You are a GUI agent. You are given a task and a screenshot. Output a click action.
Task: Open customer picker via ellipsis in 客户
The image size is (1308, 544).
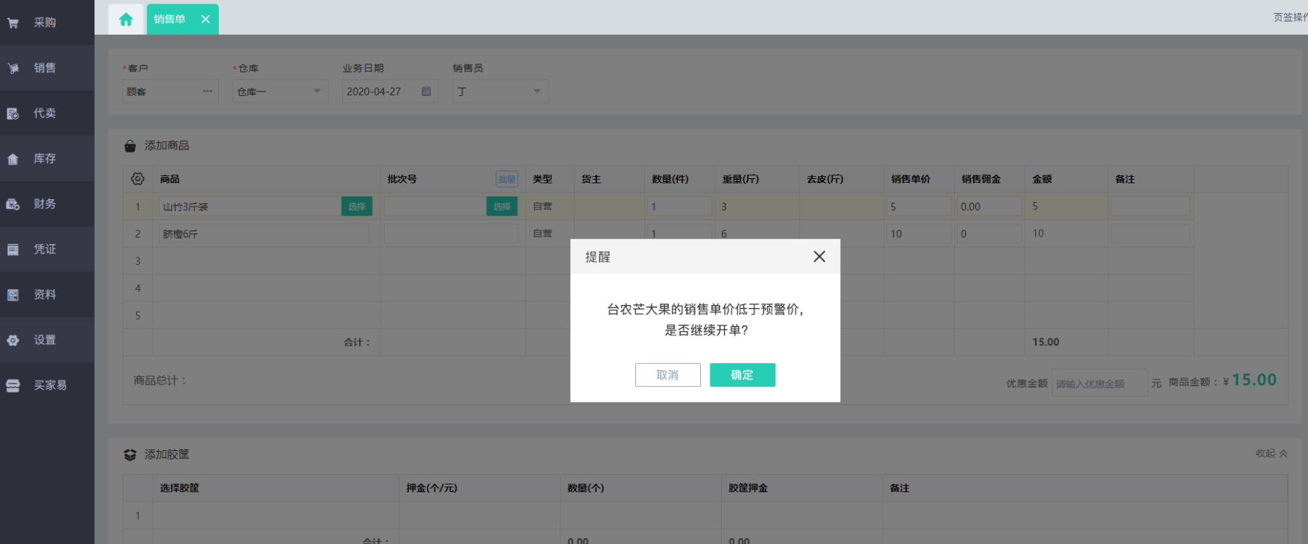[207, 92]
